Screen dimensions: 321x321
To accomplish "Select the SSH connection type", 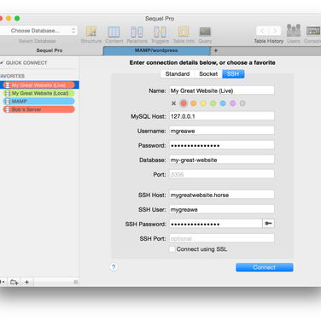I will (233, 74).
